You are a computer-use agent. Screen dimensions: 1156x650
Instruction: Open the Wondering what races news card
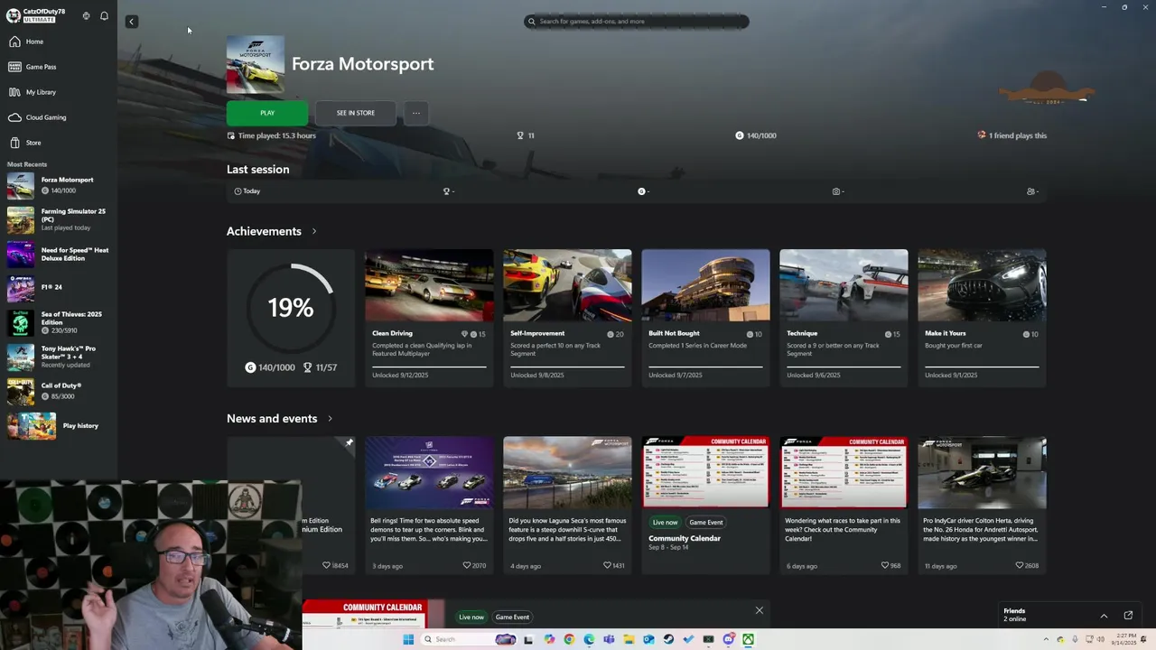(844, 506)
